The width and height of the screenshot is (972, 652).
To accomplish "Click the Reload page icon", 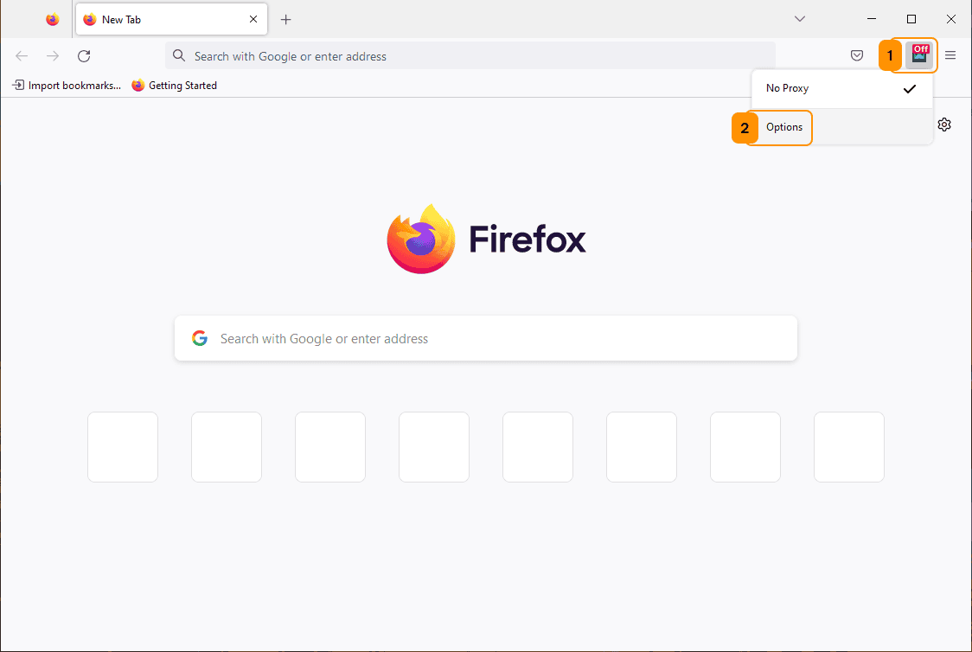I will pos(84,56).
